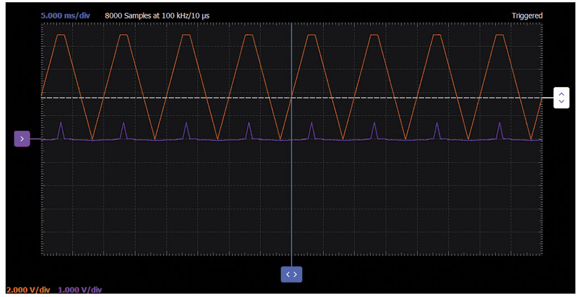Select the orange 2.000 V/div channel label
Image resolution: width=581 pixels, height=297 pixels.
pyautogui.click(x=28, y=290)
